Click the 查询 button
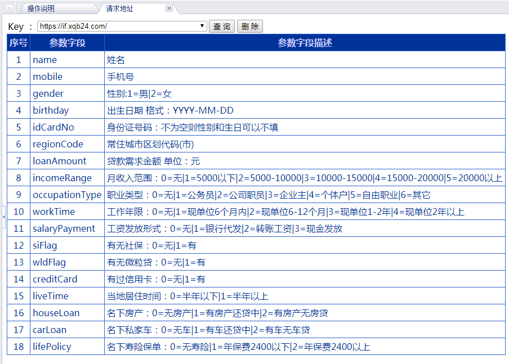Screen dimensions: 509x364 point(222,26)
